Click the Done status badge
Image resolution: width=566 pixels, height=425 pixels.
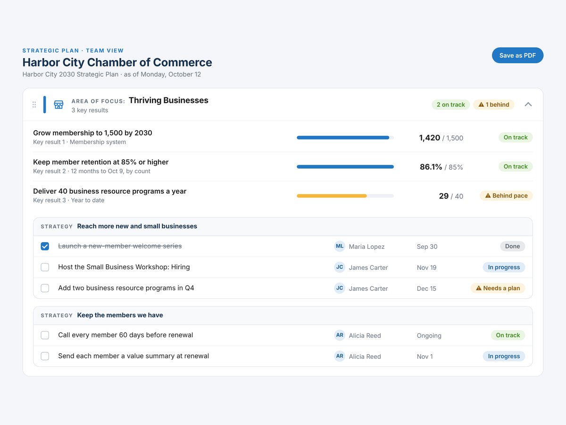pos(512,246)
